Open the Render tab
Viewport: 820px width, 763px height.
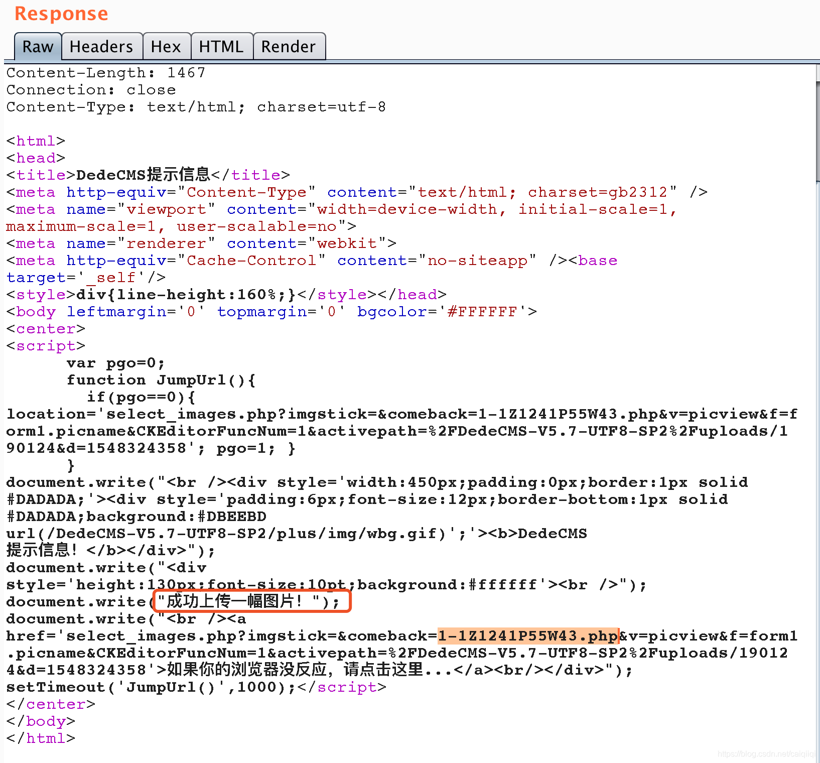[289, 47]
